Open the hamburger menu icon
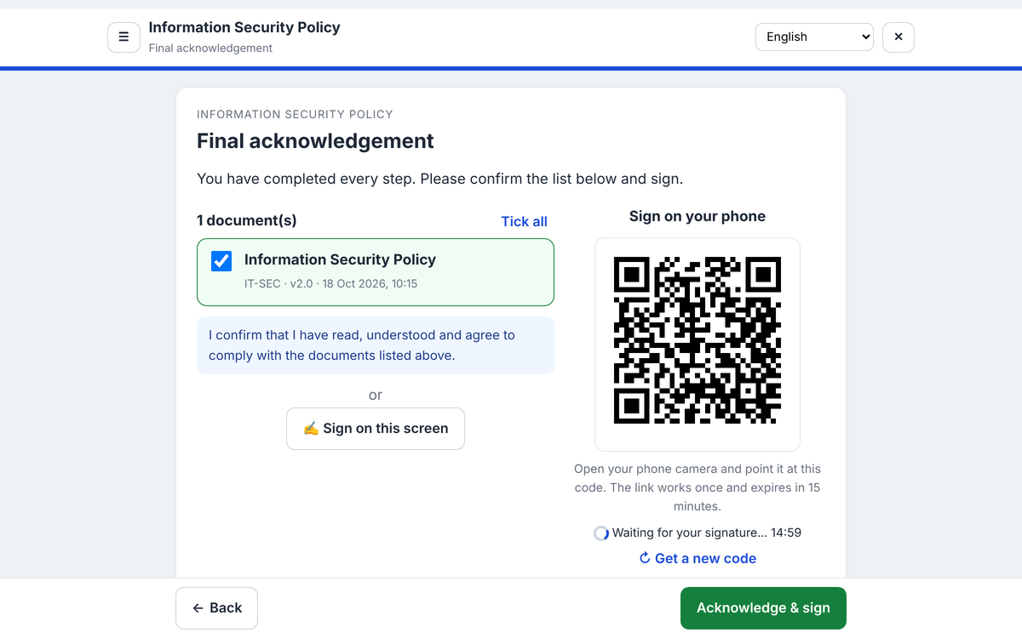1022x638 pixels. [123, 37]
